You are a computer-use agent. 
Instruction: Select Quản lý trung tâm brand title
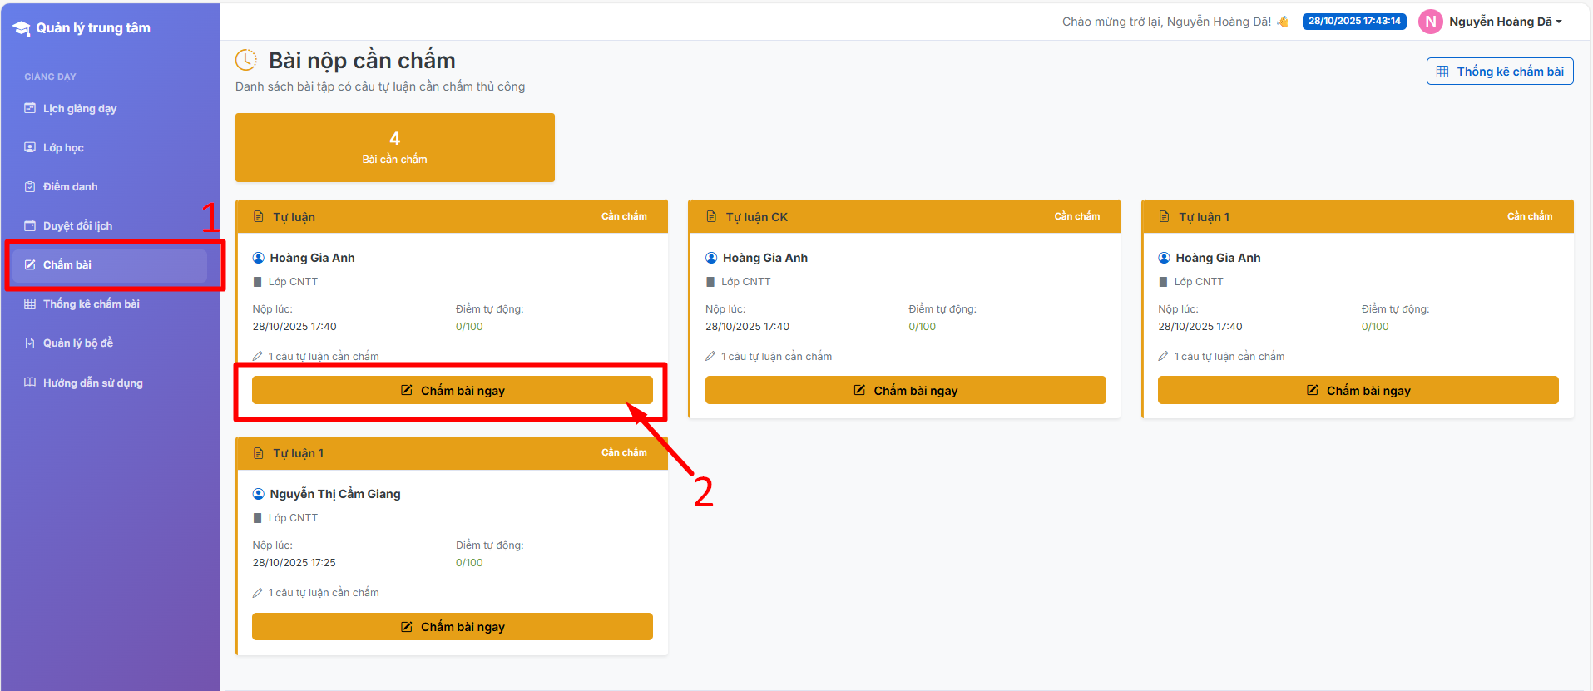pos(92,28)
